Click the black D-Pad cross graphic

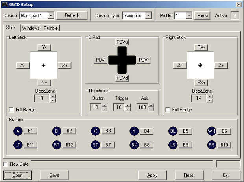122,60
